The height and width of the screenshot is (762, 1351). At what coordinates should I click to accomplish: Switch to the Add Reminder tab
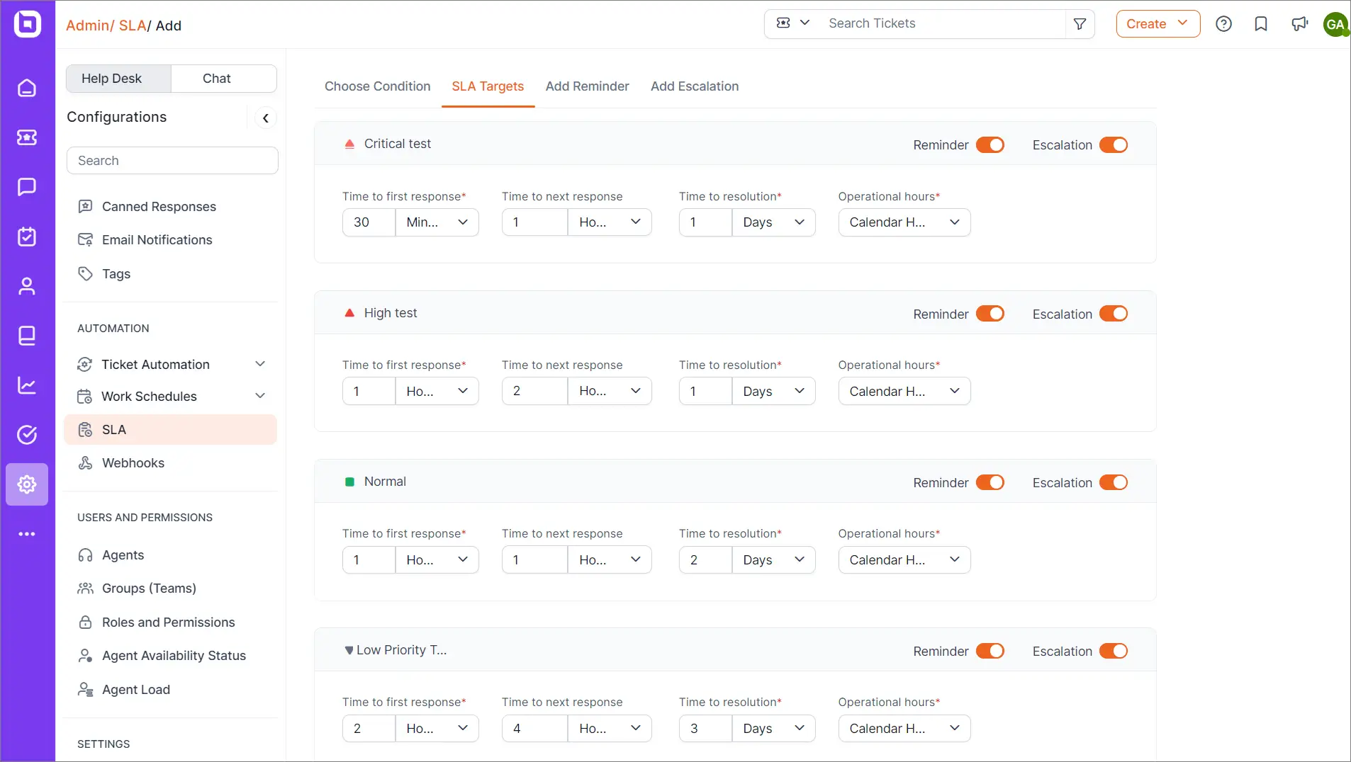tap(587, 86)
